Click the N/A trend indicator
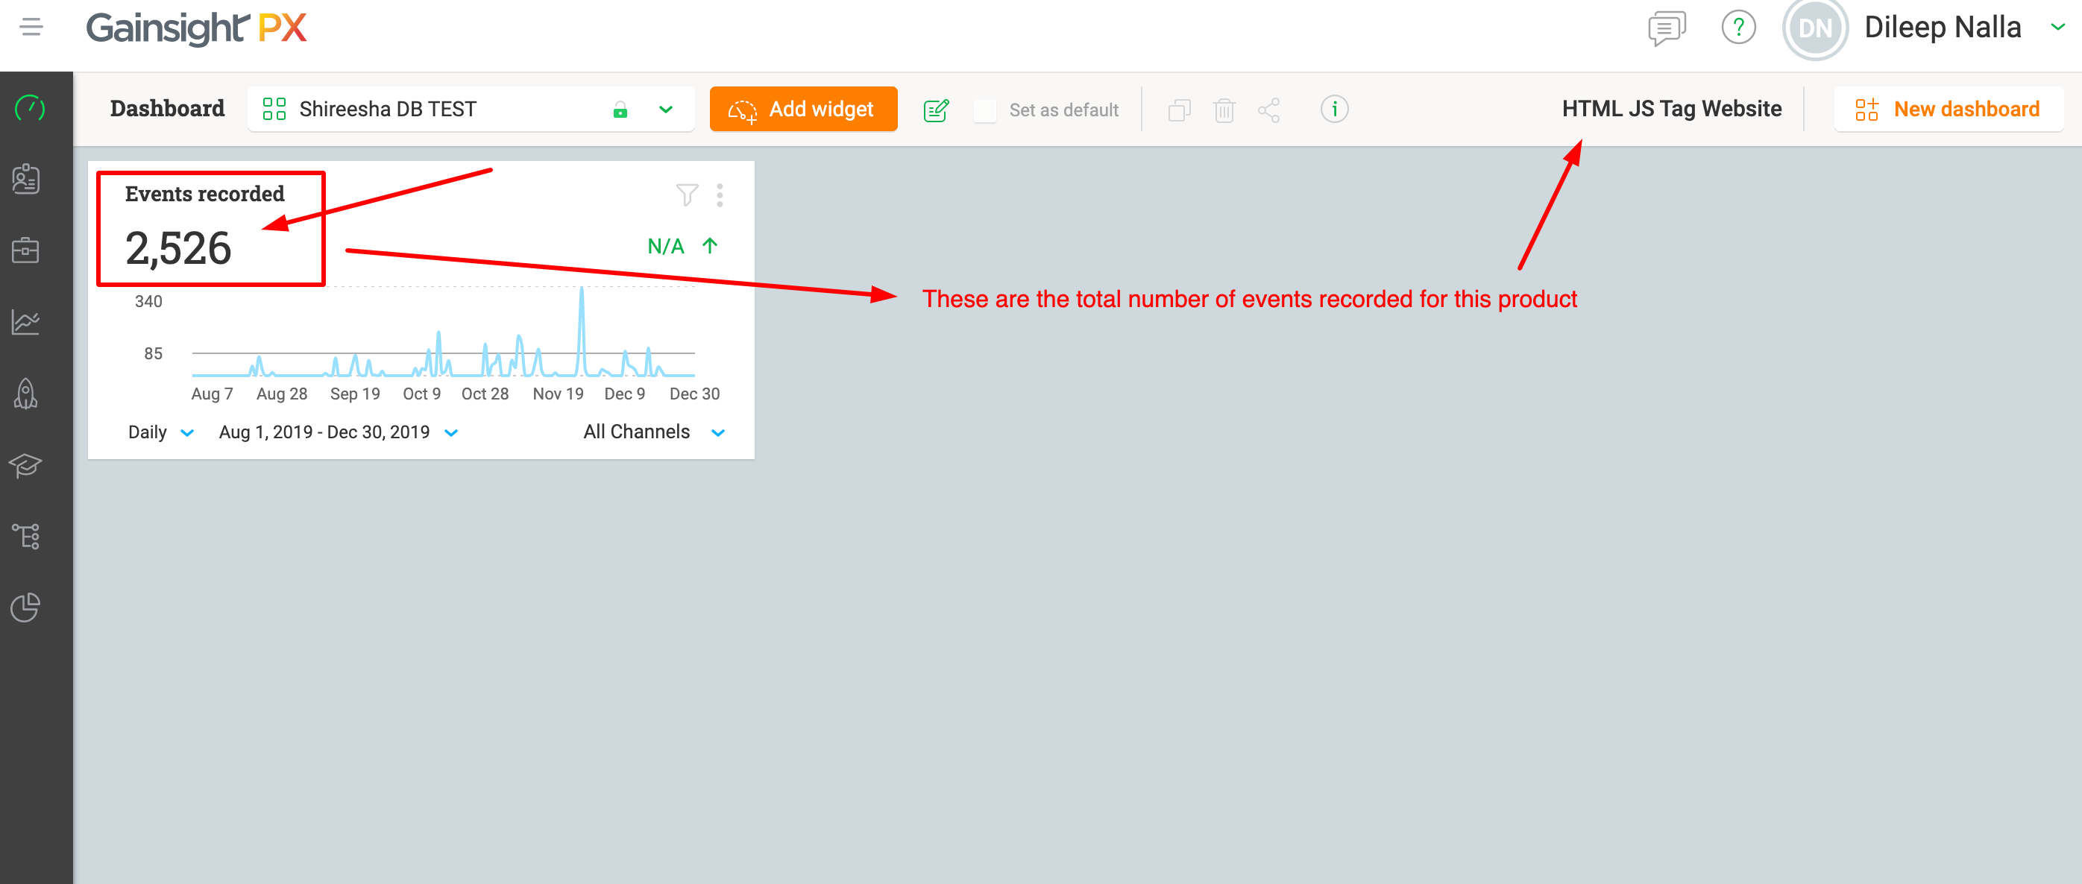The height and width of the screenshot is (884, 2082). (x=666, y=246)
